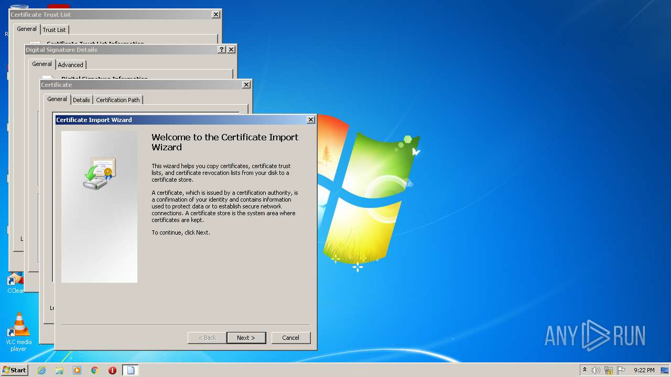Close the Certificate Import Wizard window
This screenshot has width=671, height=377.
coord(310,120)
